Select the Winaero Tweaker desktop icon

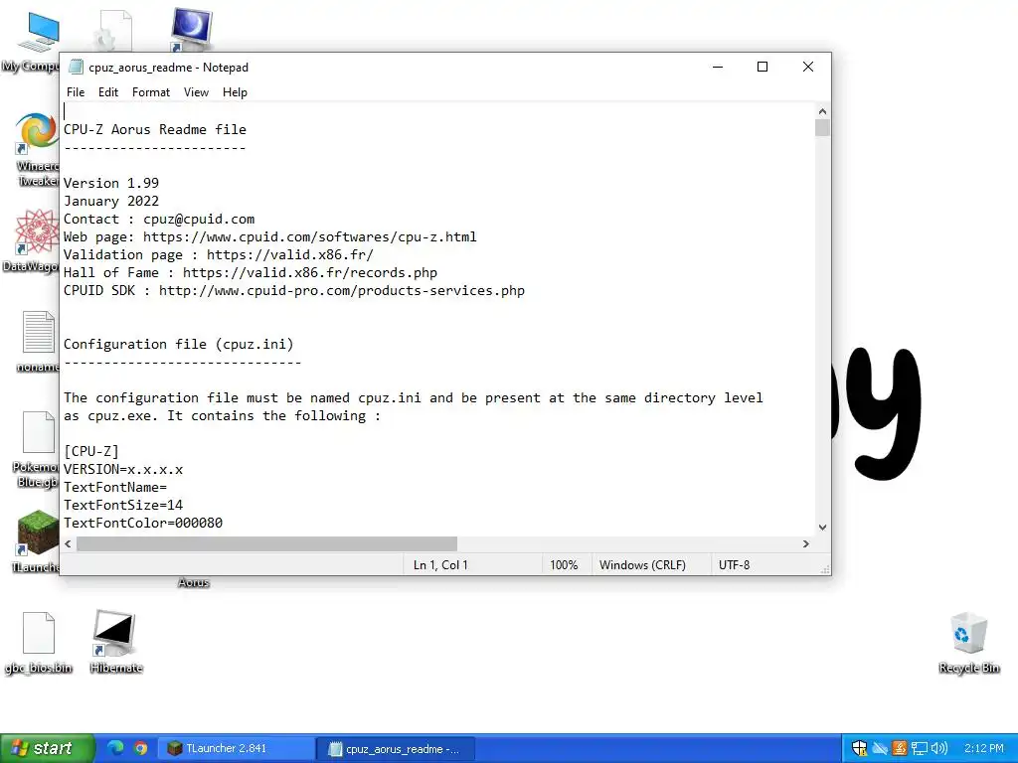[36, 149]
